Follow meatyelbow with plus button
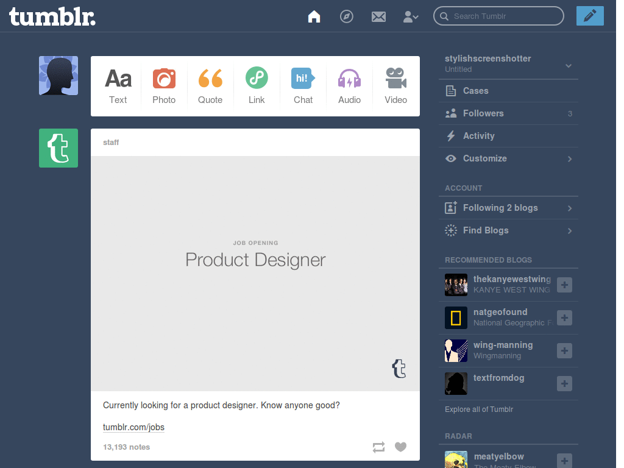The image size is (624, 468). [564, 461]
